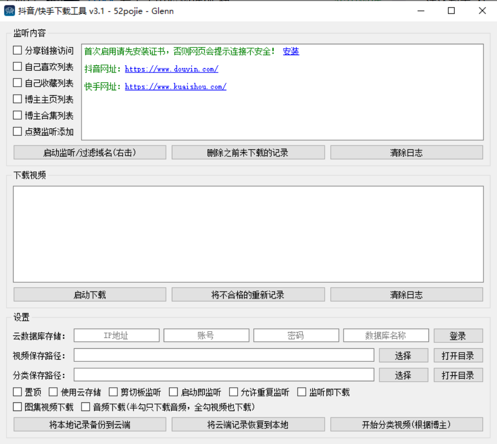Click inside the 下载视频 log area
Image resolution: width=497 pixels, height=444 pixels.
(x=248, y=234)
